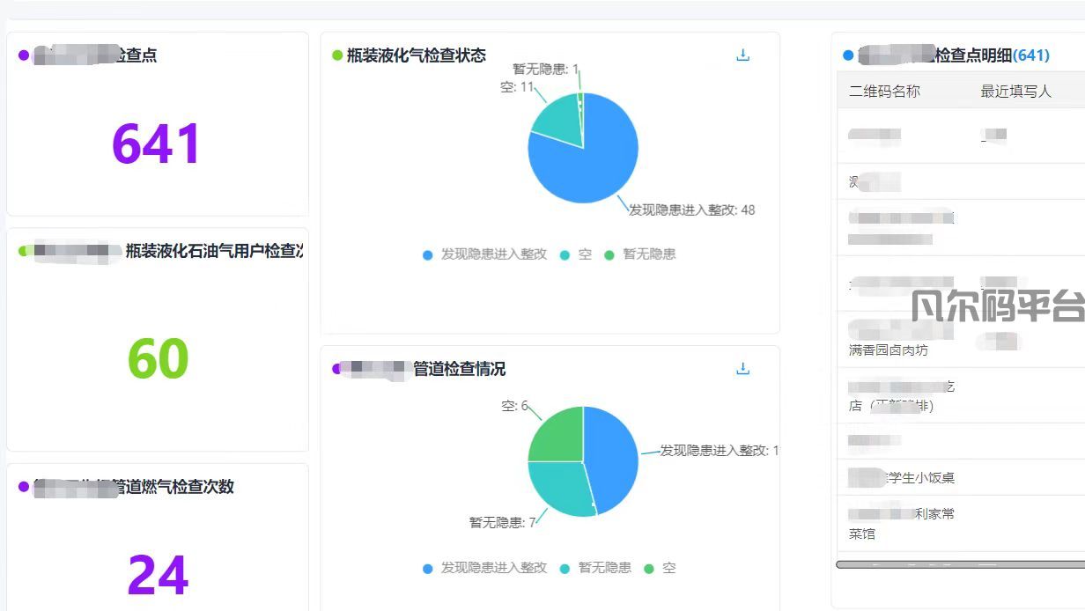This screenshot has width=1085, height=611.
Task: Click the 管道检查情况 chart title
Action: 460,369
